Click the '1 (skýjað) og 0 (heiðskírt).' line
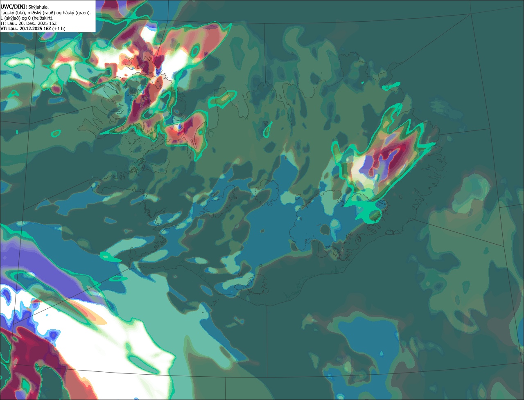The width and height of the screenshot is (524, 400). 27,18
